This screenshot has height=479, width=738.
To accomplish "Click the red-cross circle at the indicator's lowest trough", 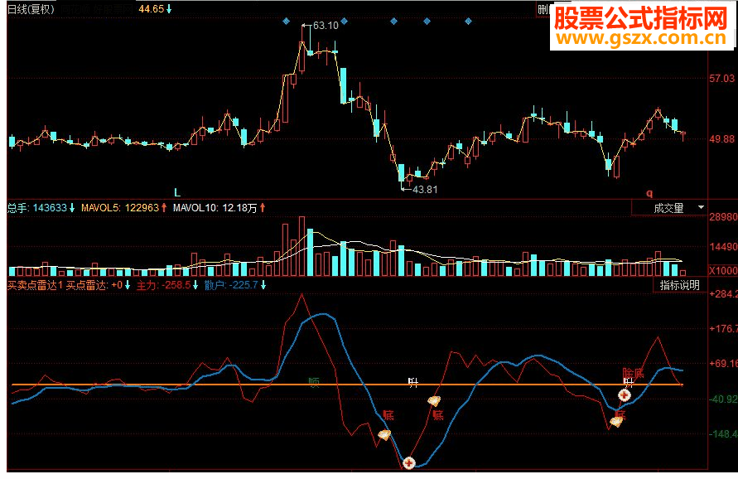I will (409, 463).
